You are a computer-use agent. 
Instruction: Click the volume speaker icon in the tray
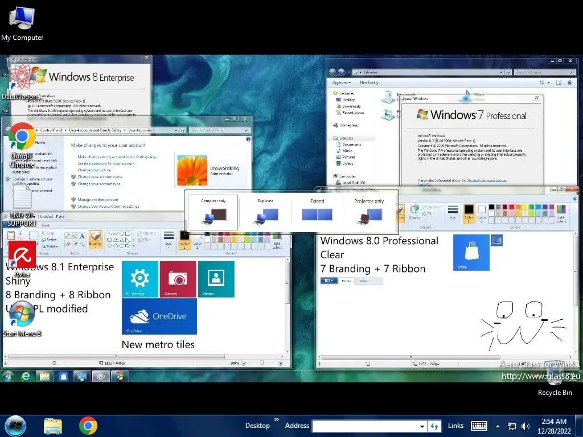[x=525, y=426]
